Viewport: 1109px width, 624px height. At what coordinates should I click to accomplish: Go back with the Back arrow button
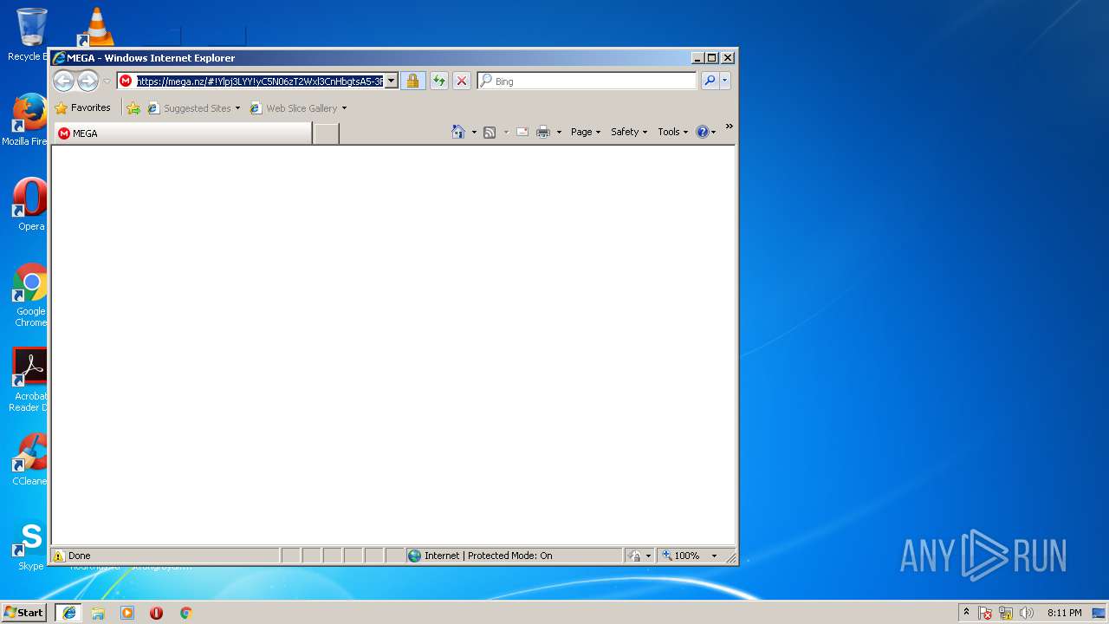click(x=63, y=81)
